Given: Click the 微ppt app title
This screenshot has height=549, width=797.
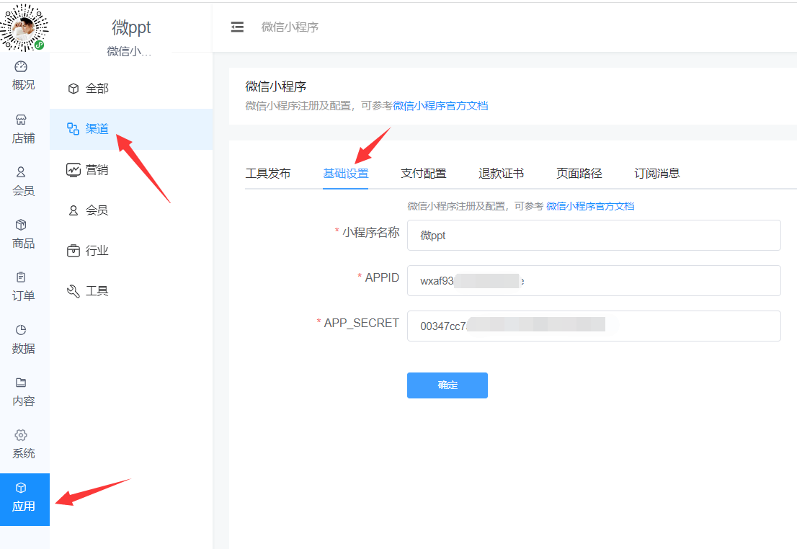Looking at the screenshot, I should pyautogui.click(x=131, y=27).
